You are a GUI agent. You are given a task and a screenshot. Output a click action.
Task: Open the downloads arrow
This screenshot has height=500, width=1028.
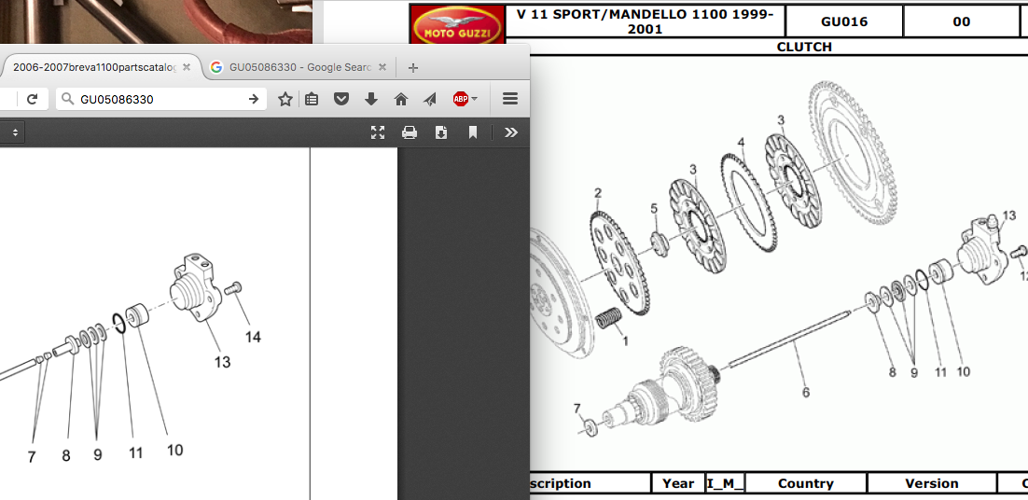[371, 99]
